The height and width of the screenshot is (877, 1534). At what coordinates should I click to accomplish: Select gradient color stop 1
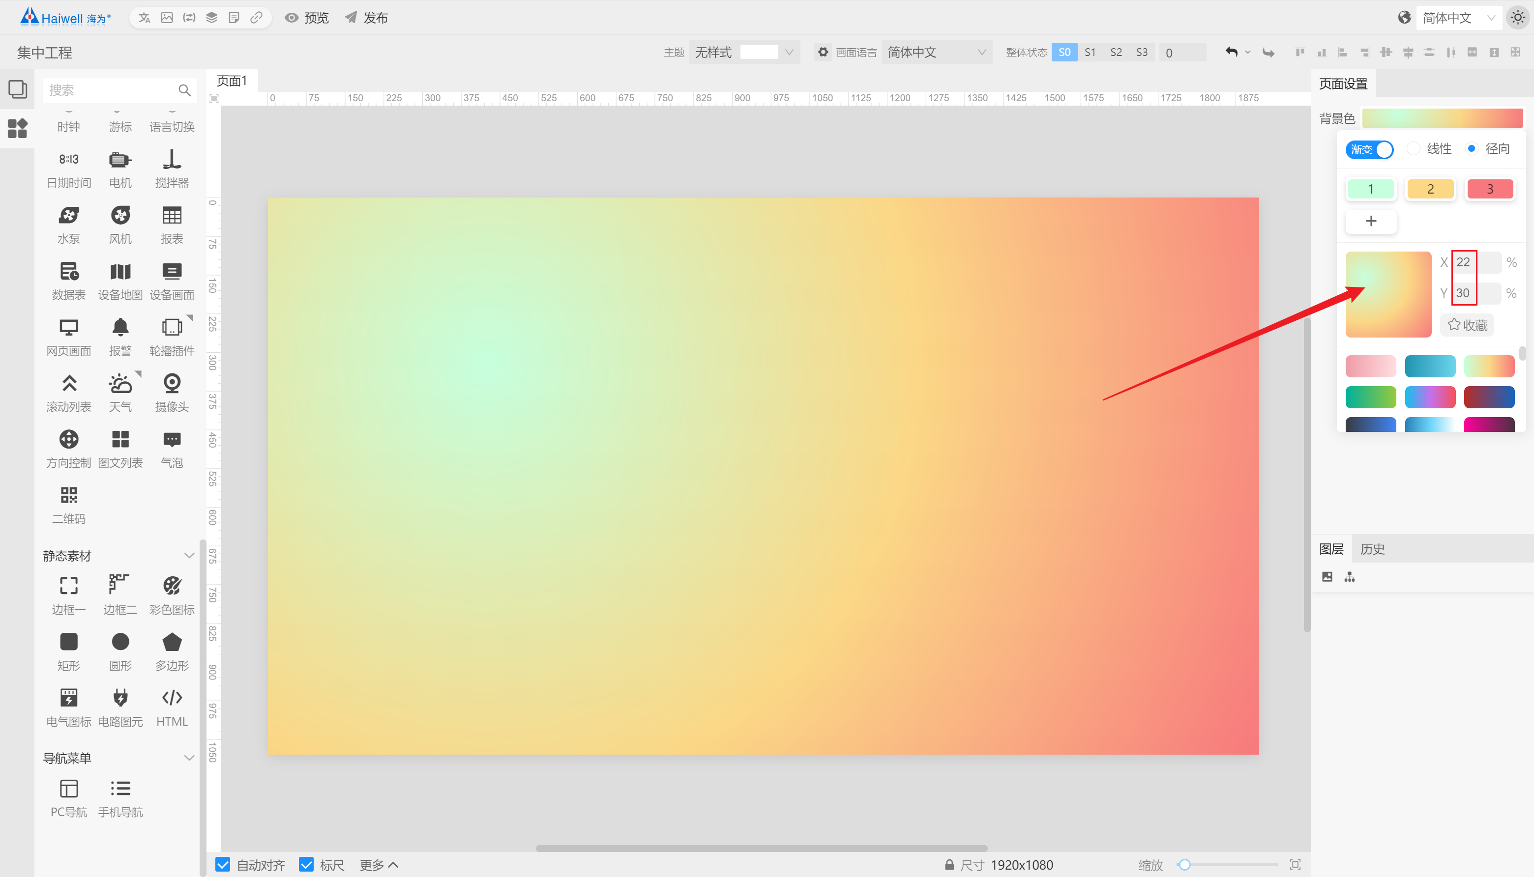(1371, 189)
